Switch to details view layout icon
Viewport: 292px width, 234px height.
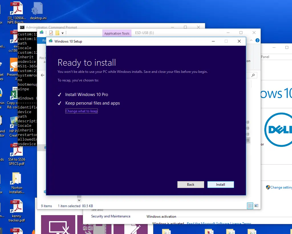250,206
